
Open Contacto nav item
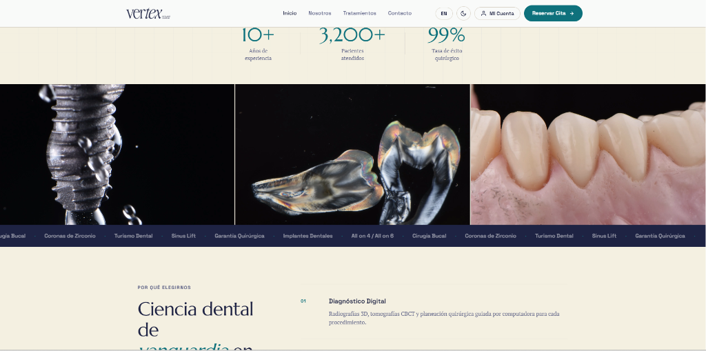point(400,14)
